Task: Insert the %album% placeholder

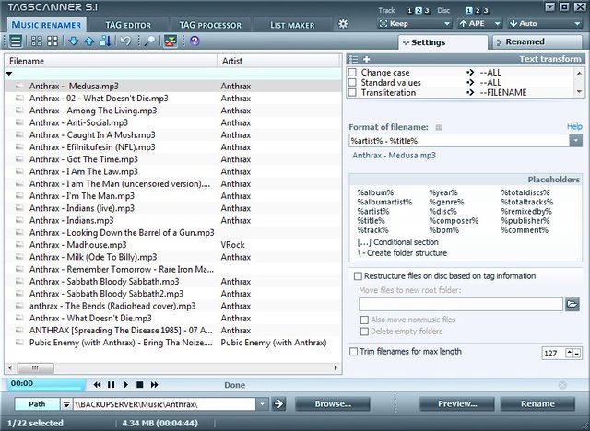Action: (375, 192)
